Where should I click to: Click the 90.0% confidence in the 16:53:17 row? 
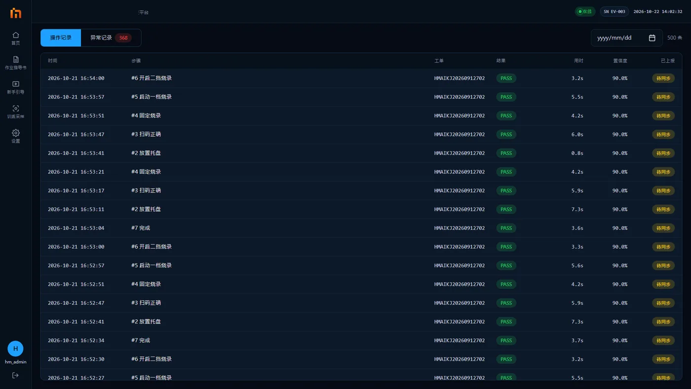point(620,191)
